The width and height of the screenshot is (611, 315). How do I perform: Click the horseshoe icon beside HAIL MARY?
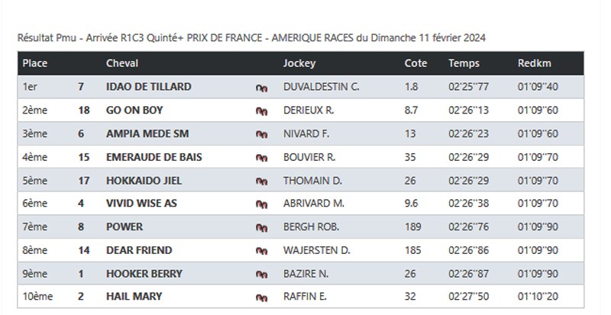point(262,297)
